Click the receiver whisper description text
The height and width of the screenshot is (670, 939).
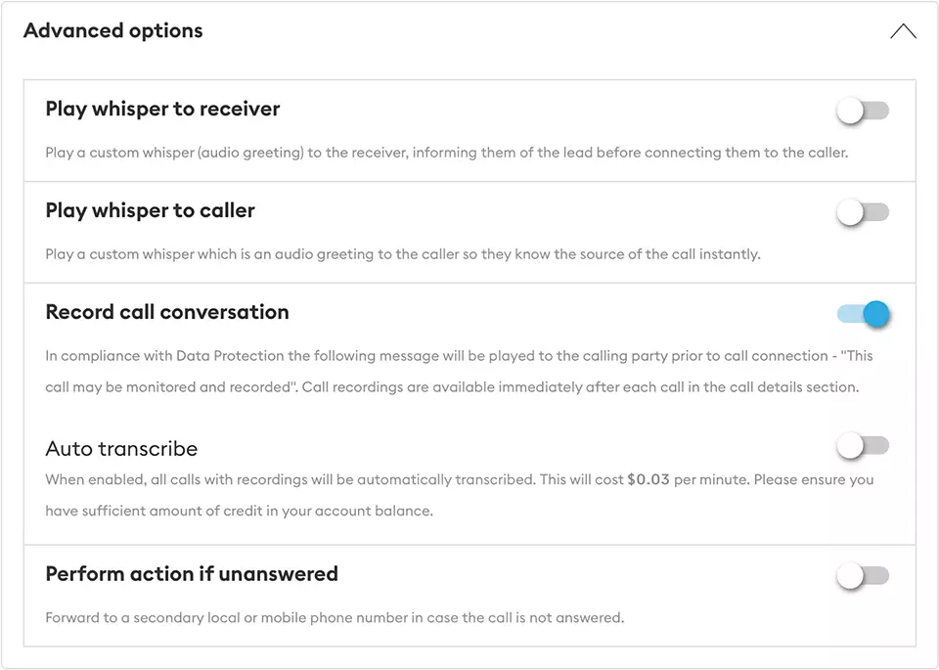click(446, 153)
